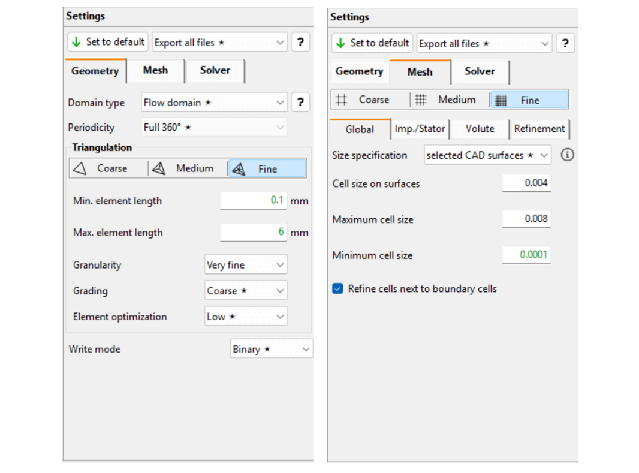Open the Imp./Stator sub-tab
Screen dimensions: 639x473
click(420, 129)
